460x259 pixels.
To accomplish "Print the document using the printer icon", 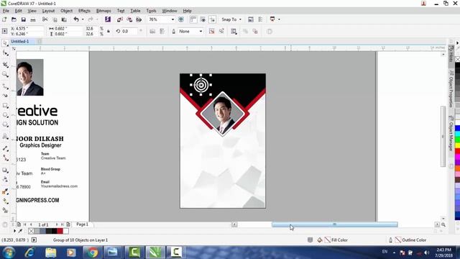I will point(33,19).
